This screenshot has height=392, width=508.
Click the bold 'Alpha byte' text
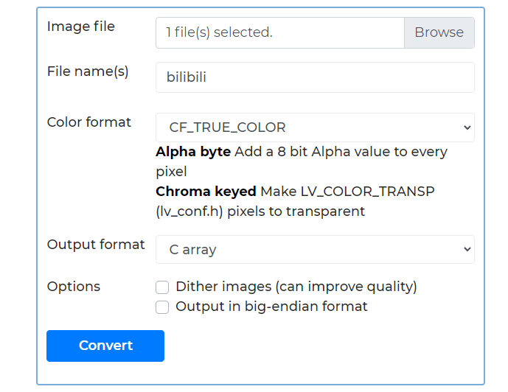[x=193, y=152]
